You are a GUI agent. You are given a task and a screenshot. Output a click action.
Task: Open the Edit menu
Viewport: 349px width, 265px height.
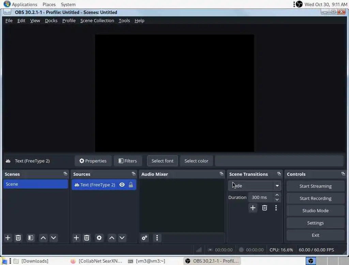click(21, 20)
